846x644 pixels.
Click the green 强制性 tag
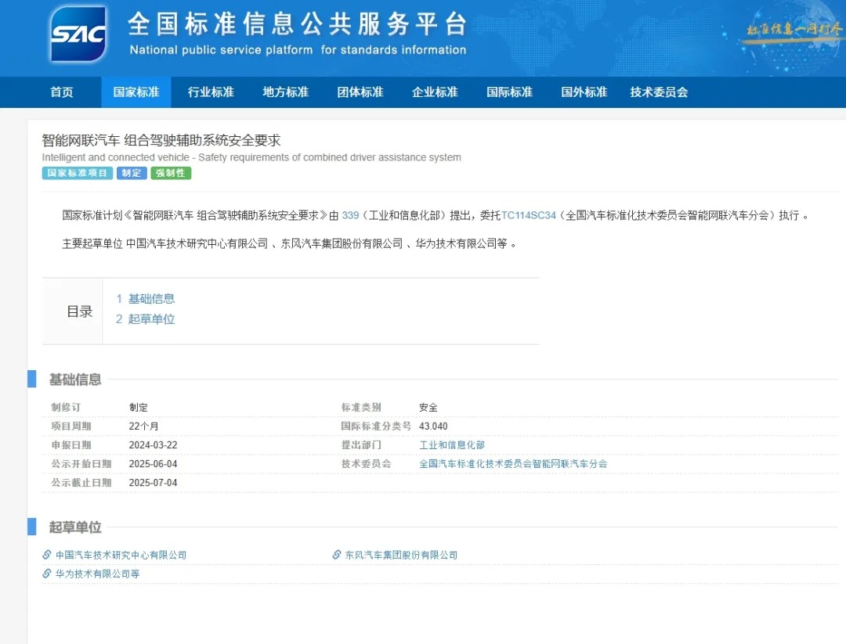171,174
